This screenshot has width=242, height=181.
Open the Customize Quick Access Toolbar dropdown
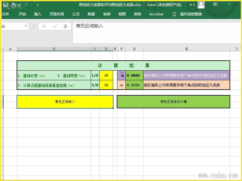tap(38, 5)
